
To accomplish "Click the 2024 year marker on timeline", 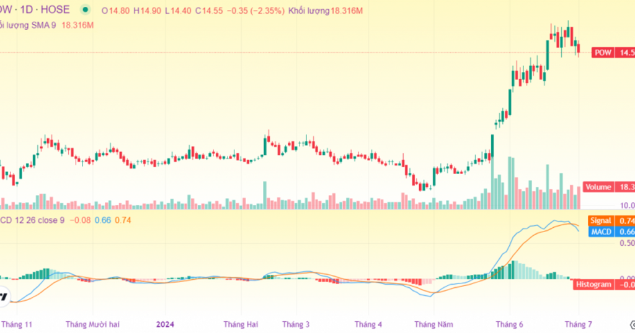I will [165, 324].
